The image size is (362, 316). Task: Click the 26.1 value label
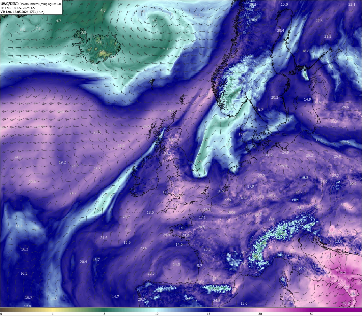tap(245, 264)
